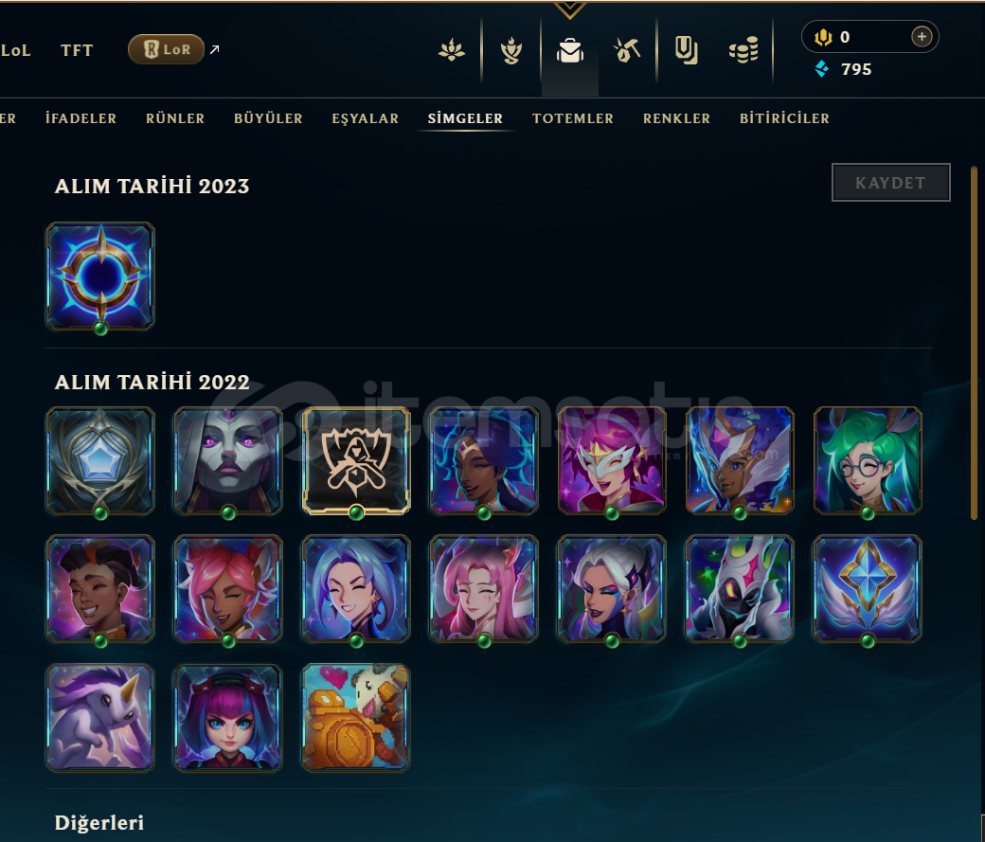
Task: Open the Collection backpack icon
Action: click(570, 50)
